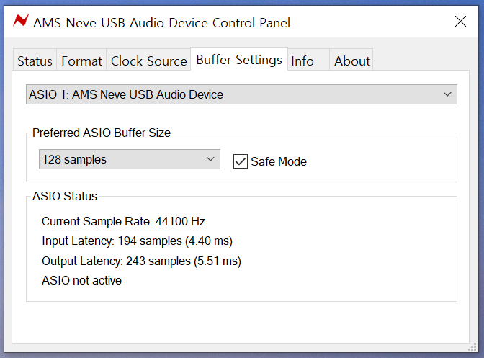The image size is (484, 358).
Task: Open the Format tab
Action: click(x=81, y=61)
